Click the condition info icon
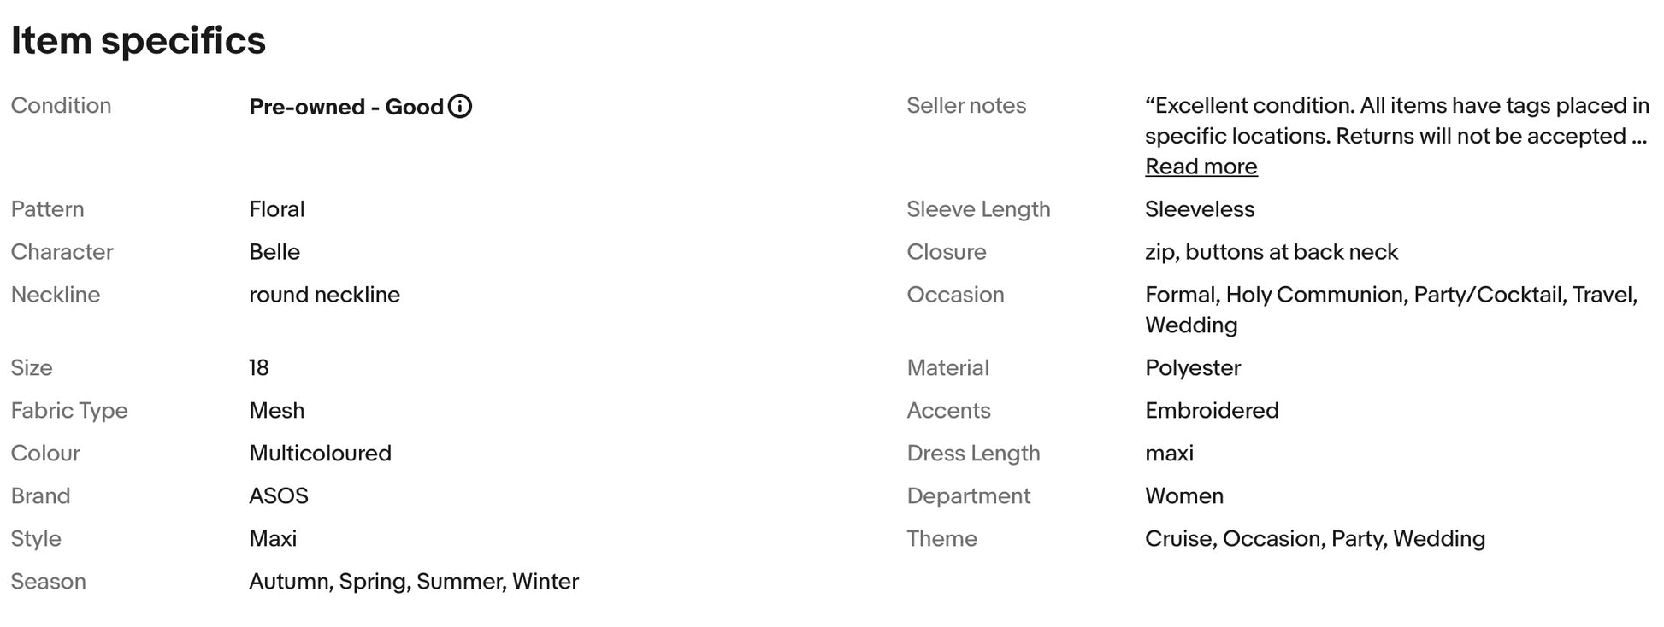 [460, 106]
